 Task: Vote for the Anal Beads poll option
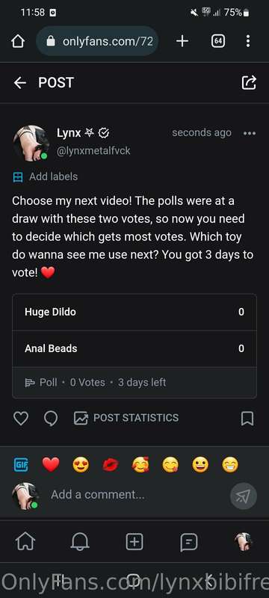coord(134,348)
